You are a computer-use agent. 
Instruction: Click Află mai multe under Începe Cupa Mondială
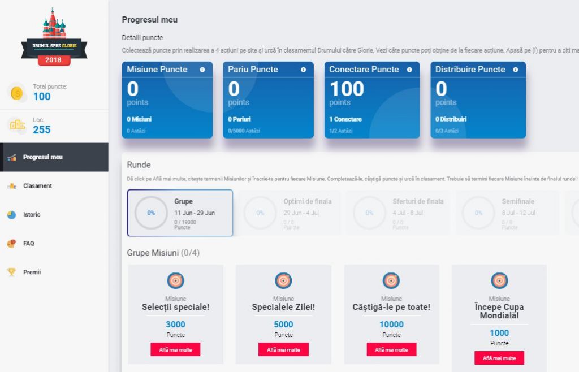(x=499, y=358)
